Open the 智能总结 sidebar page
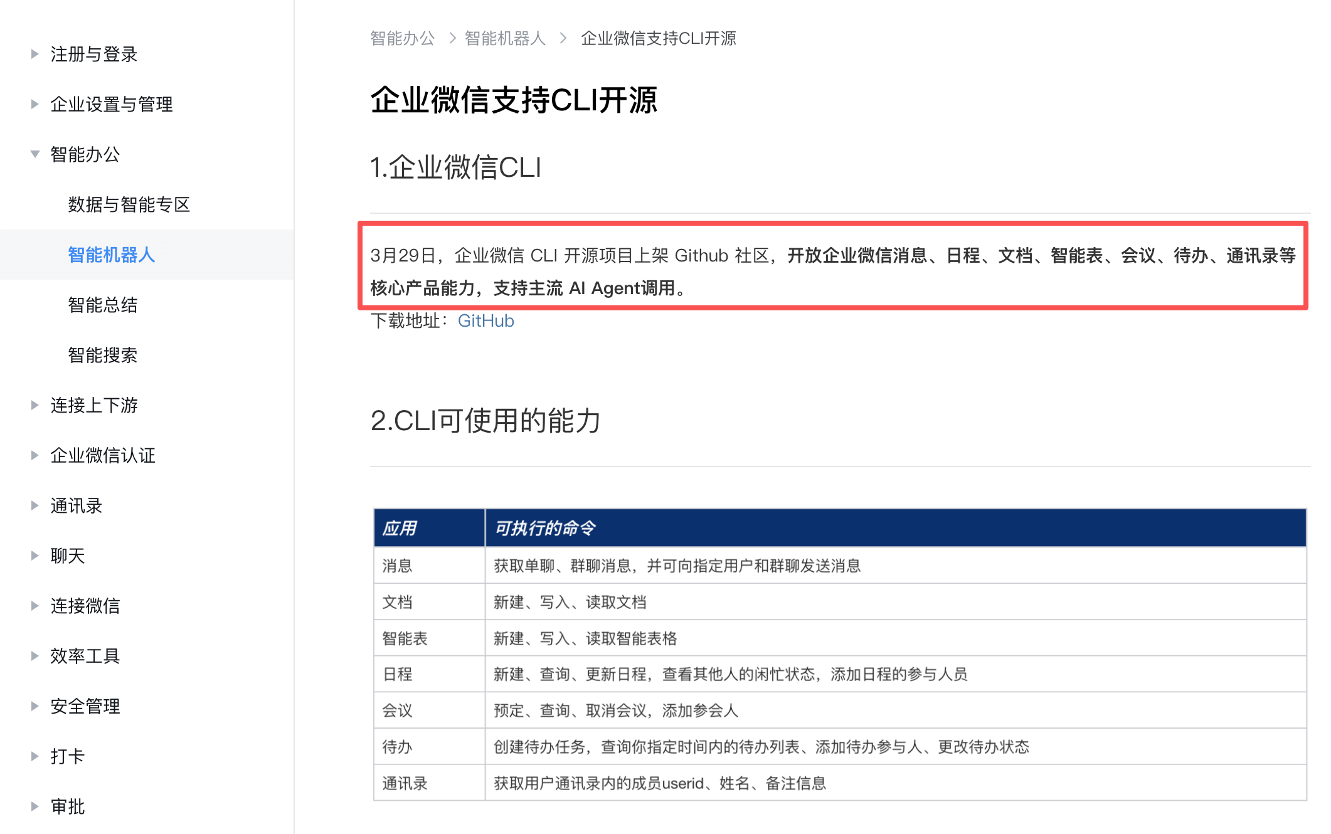 pos(102,305)
